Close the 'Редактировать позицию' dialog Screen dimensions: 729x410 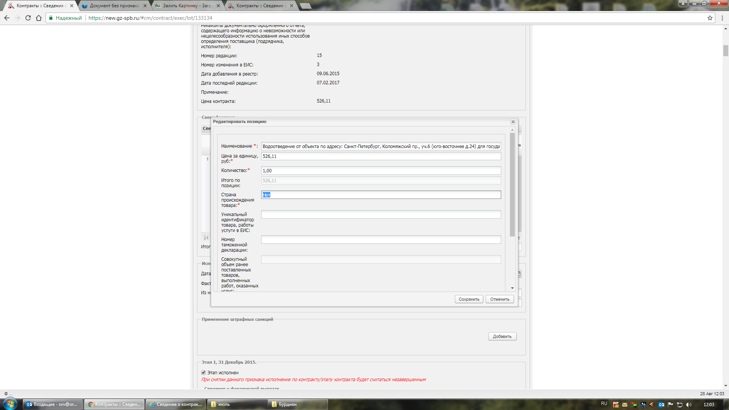click(513, 122)
